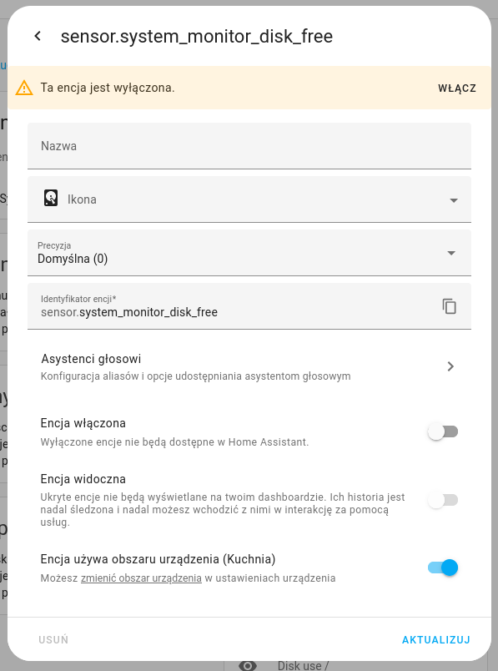Click the USUŃ button
This screenshot has width=498, height=671.
(x=53, y=640)
